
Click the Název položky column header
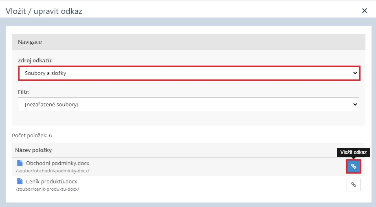click(33, 150)
